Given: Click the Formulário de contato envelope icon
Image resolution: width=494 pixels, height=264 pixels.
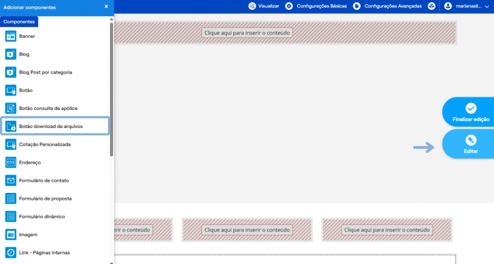Looking at the screenshot, I should (x=10, y=181).
